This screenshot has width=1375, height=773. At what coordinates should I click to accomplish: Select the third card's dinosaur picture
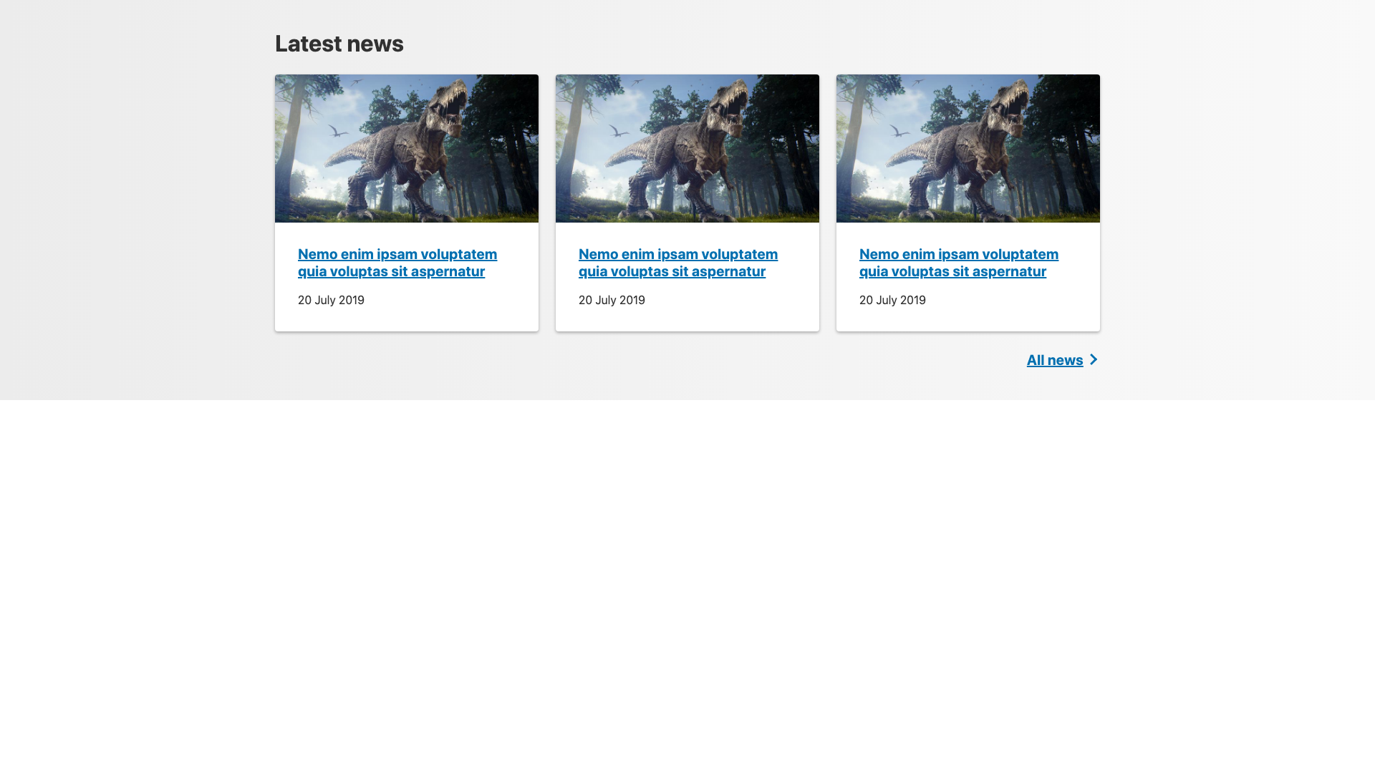point(968,148)
